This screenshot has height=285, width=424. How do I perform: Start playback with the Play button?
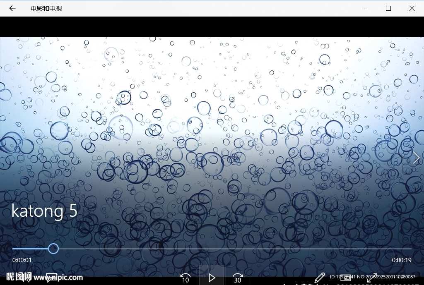point(212,278)
